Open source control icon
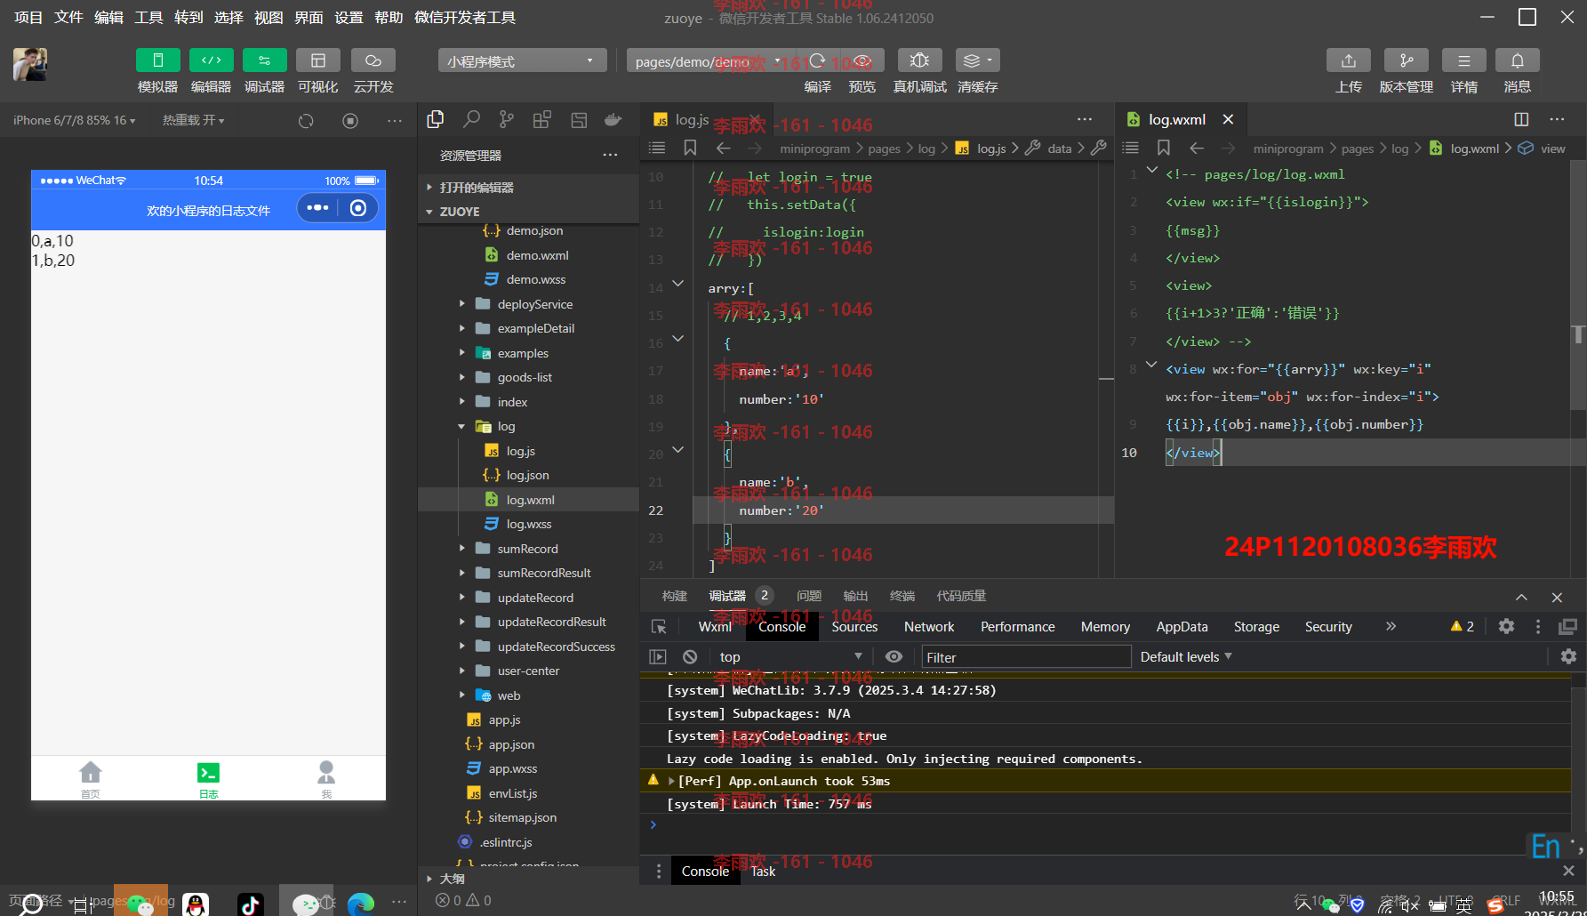This screenshot has width=1587, height=916. point(507,119)
